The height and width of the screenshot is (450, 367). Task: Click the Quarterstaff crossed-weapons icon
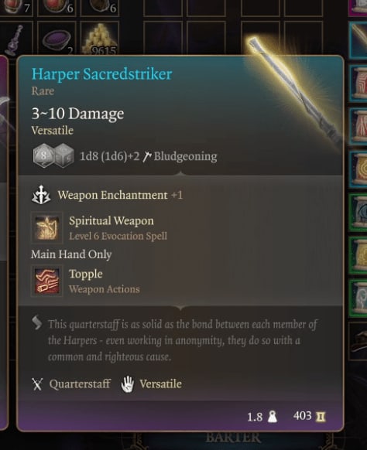37,384
